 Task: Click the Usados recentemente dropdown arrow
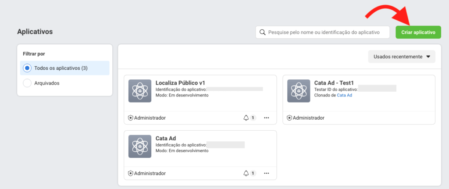tap(428, 57)
